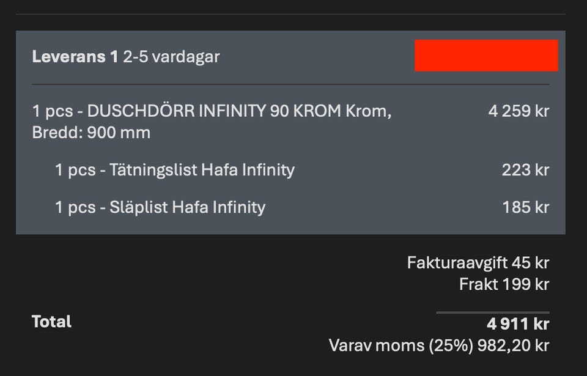Click the Bredd: 900 mm specification text

(x=91, y=133)
